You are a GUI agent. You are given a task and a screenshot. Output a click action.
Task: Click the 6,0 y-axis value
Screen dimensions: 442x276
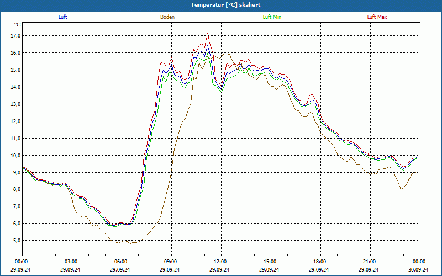(17, 224)
